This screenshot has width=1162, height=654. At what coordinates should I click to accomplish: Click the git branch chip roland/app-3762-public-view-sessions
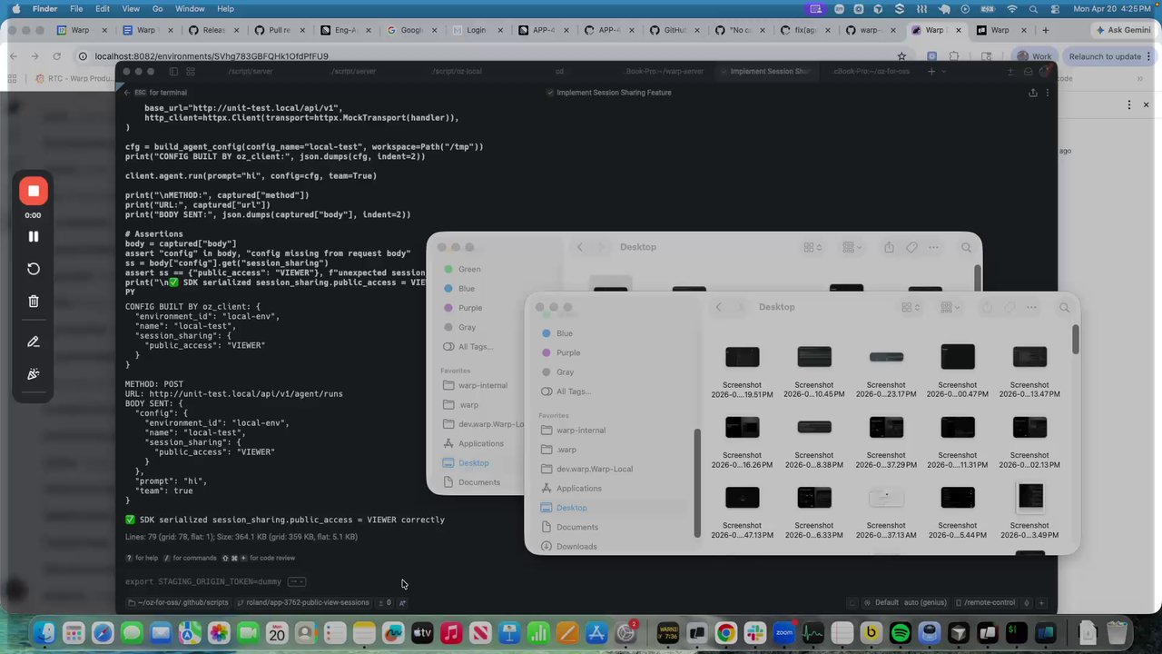pos(303,602)
